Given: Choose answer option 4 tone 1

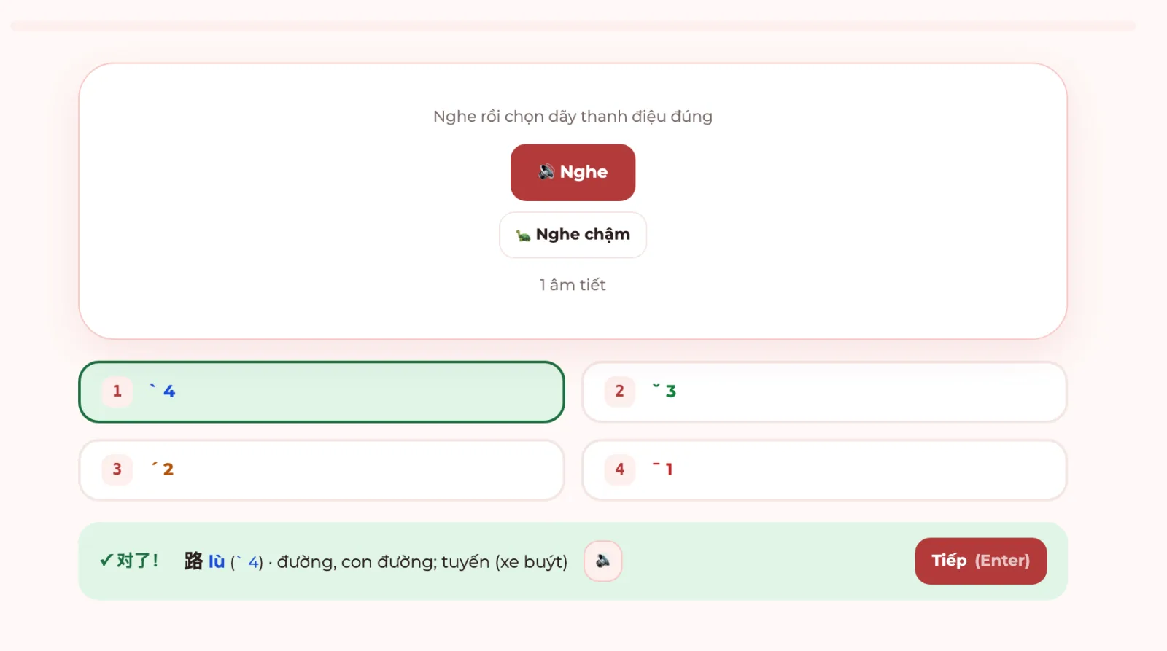Looking at the screenshot, I should [x=824, y=469].
